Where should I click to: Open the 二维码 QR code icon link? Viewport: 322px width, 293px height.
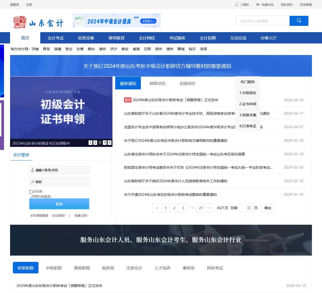coord(236,5)
